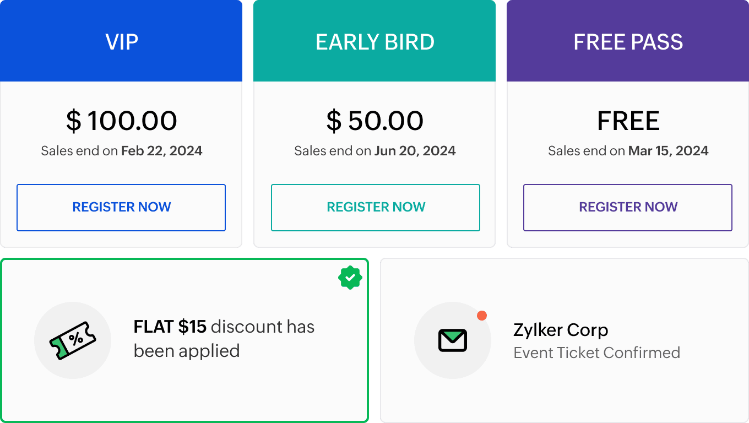Click the FLAT $15 discount applied message
Image resolution: width=749 pixels, height=423 pixels.
pos(224,339)
